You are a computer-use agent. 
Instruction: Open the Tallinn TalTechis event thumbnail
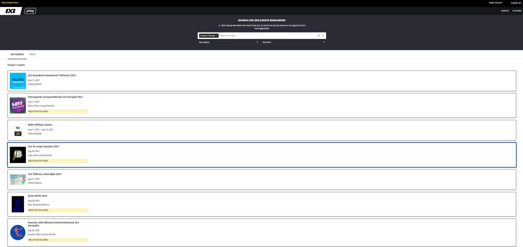click(x=18, y=81)
